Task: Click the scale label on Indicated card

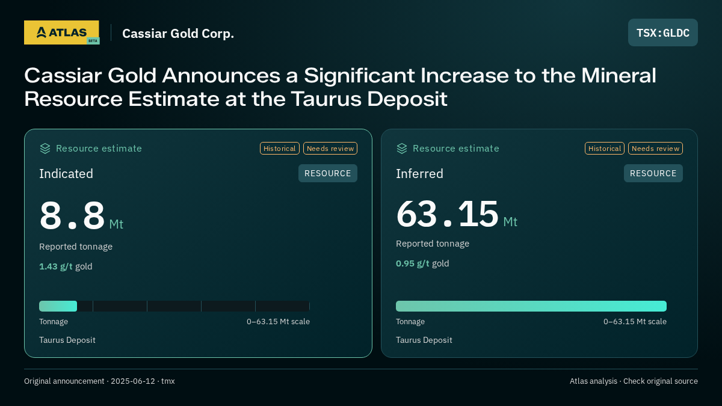Action: 278,322
